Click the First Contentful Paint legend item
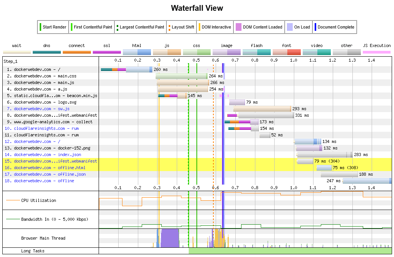This screenshot has width=394, height=257. coord(91,27)
